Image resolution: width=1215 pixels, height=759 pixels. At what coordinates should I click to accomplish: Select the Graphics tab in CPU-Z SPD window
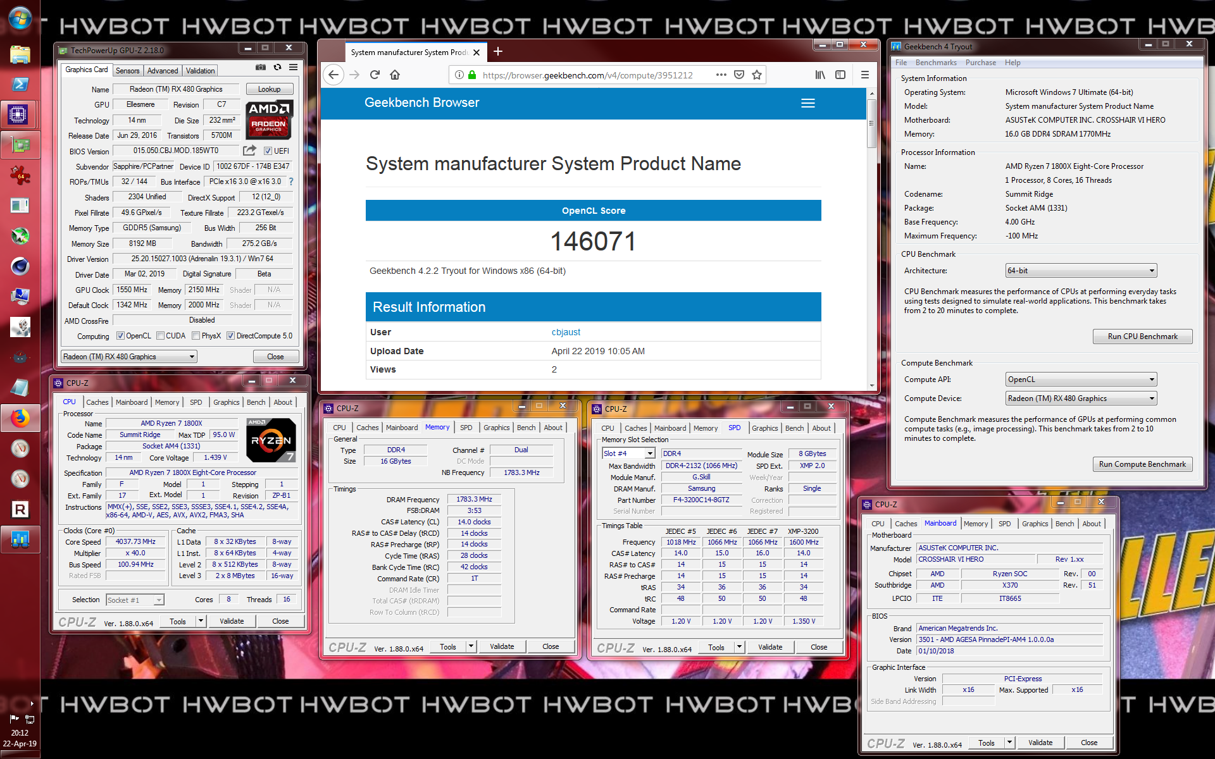764,428
